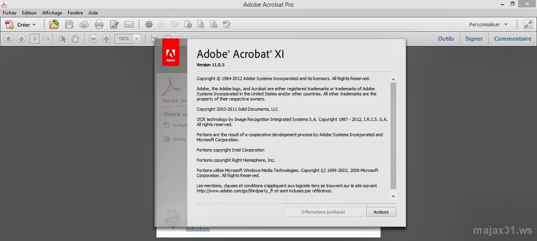Click the scroll down arrow in About dialog
The image size is (537, 241).
pos(393,196)
